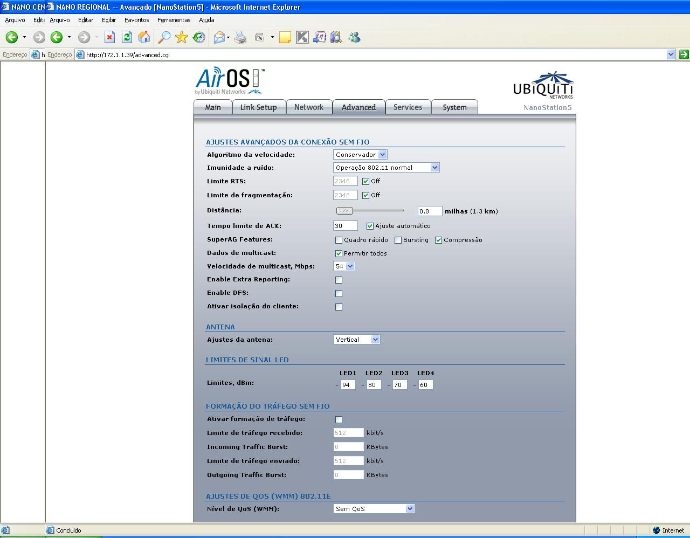Click the Edit with Excel toolbar icon
The height and width of the screenshot is (538, 690).
(x=259, y=37)
